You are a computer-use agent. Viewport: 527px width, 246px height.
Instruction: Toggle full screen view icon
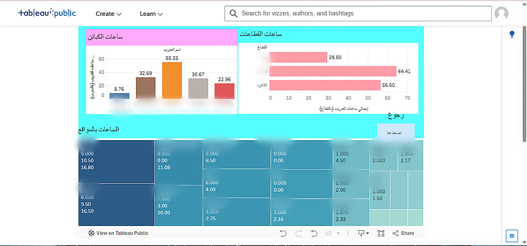(x=381, y=233)
